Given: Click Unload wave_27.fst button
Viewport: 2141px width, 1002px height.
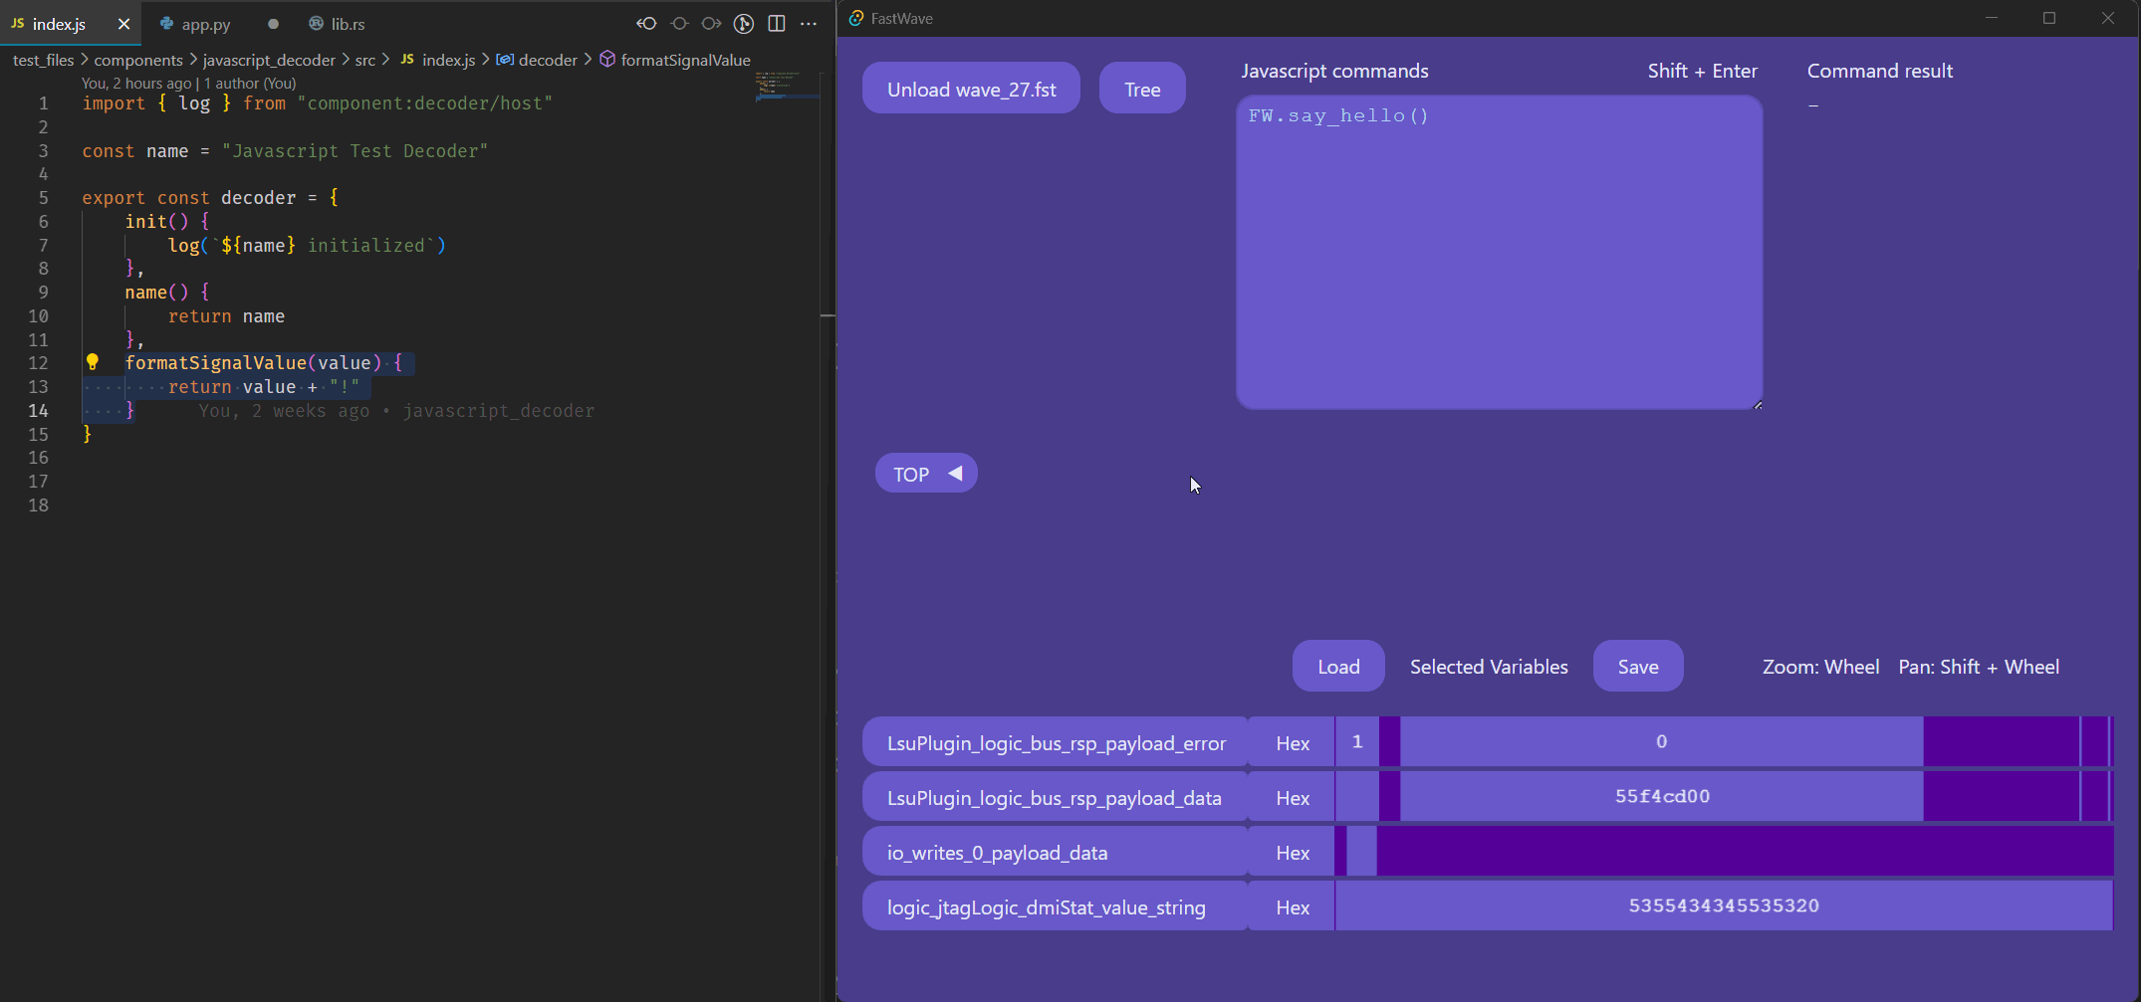Looking at the screenshot, I should [971, 89].
